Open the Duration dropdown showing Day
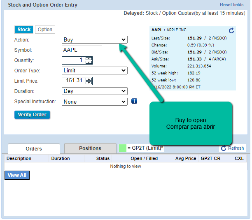The height and width of the screenshot is (220, 252). point(94,91)
